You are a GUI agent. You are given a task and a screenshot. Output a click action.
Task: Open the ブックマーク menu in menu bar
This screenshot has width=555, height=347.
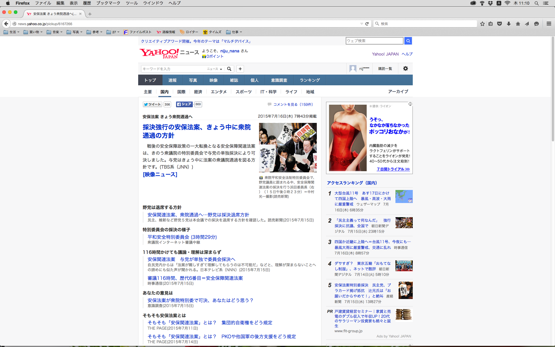(108, 3)
